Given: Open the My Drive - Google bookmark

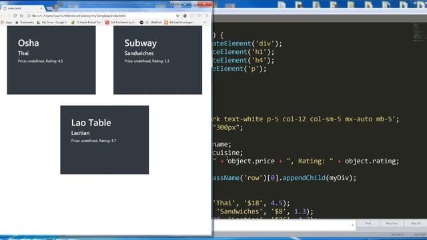Looking at the screenshot, I should (52, 23).
